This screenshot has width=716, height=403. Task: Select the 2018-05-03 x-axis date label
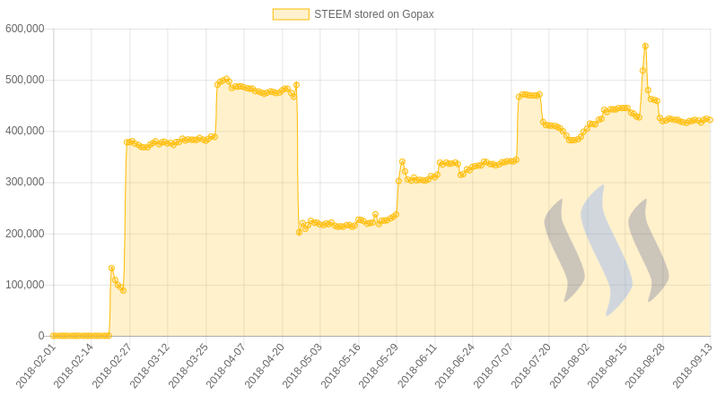pyautogui.click(x=302, y=366)
